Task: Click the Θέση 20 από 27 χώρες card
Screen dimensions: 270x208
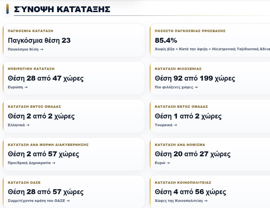Action: pos(210,154)
